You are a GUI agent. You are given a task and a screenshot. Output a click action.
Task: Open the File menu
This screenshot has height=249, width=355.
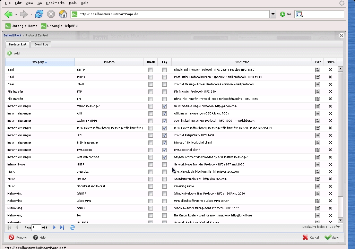tap(8, 3)
